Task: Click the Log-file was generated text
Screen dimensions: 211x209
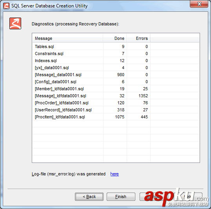Action: [69, 174]
